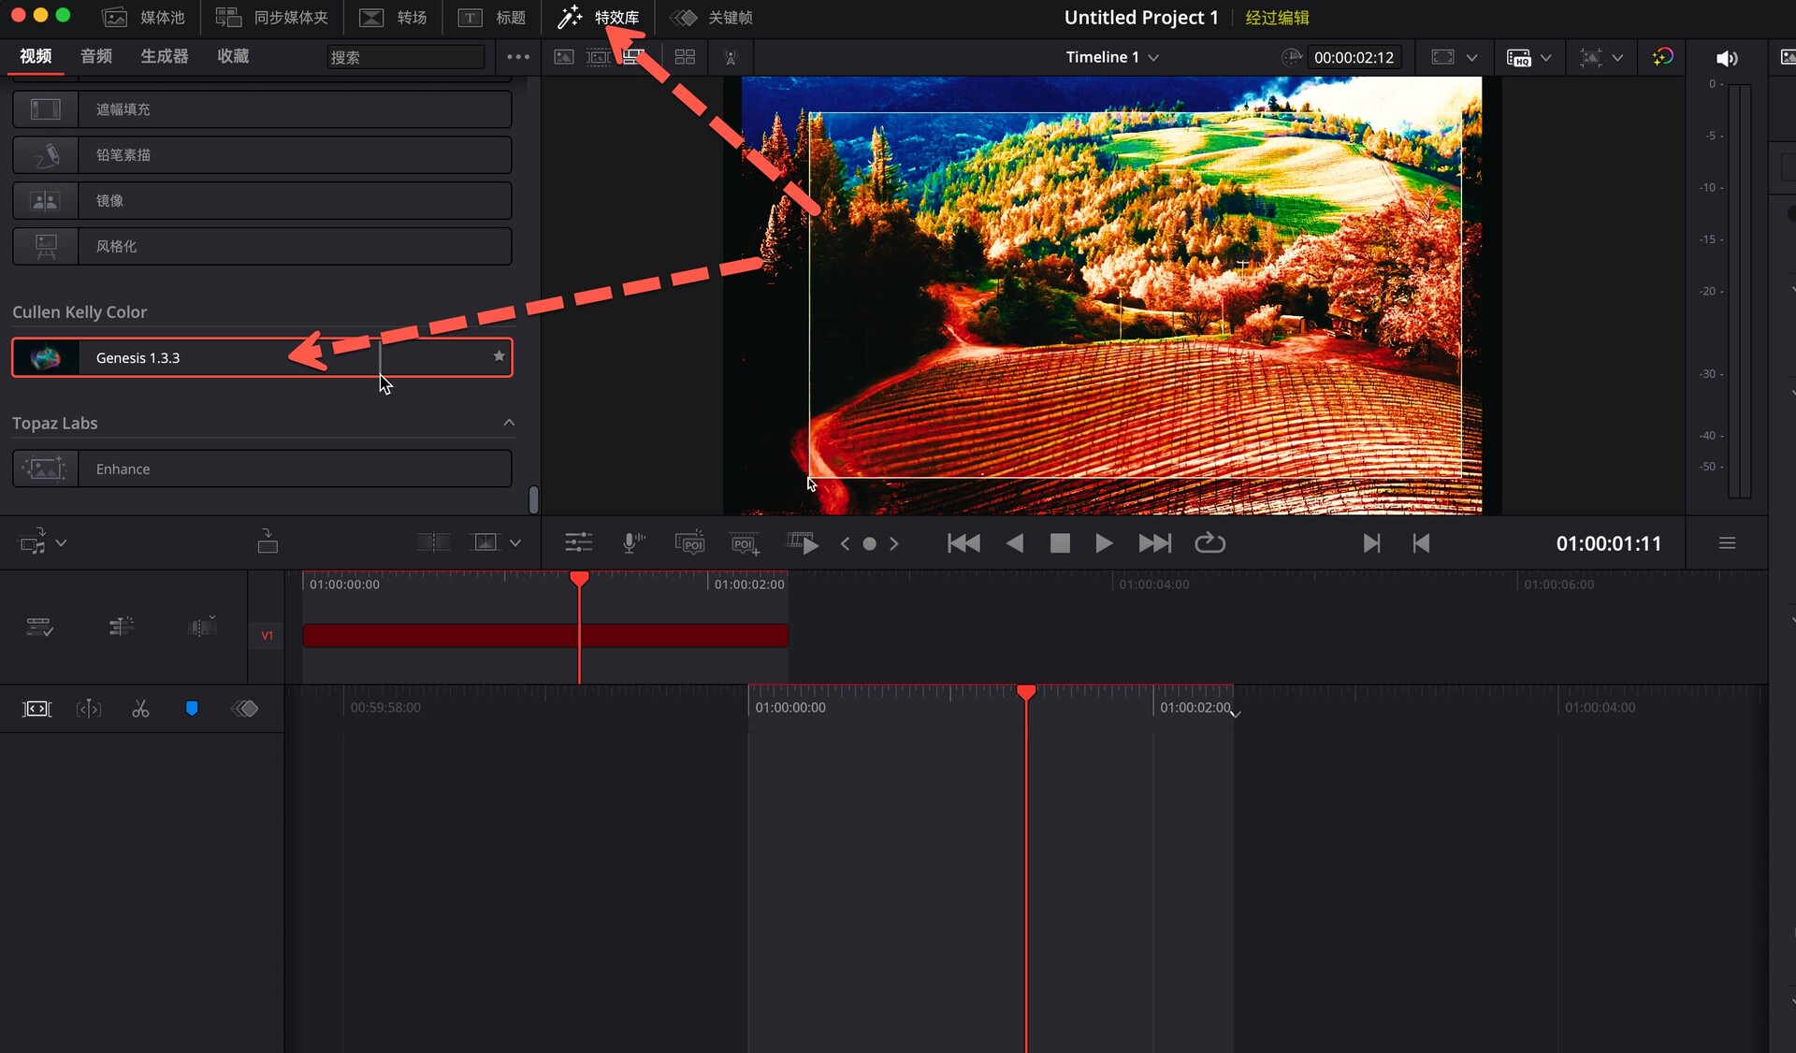This screenshot has height=1053, width=1796.
Task: Click the blue marker icon
Action: [x=192, y=709]
